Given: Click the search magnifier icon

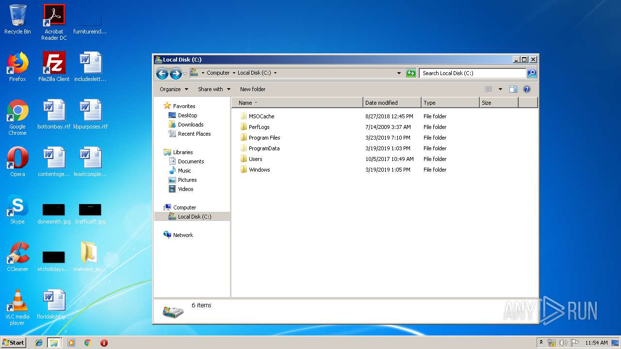Looking at the screenshot, I should click(x=532, y=73).
